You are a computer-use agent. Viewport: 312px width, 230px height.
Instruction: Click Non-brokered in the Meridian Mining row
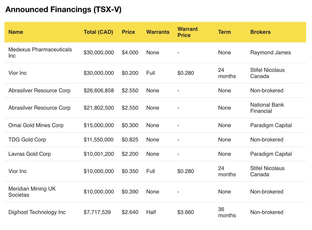[267, 192]
